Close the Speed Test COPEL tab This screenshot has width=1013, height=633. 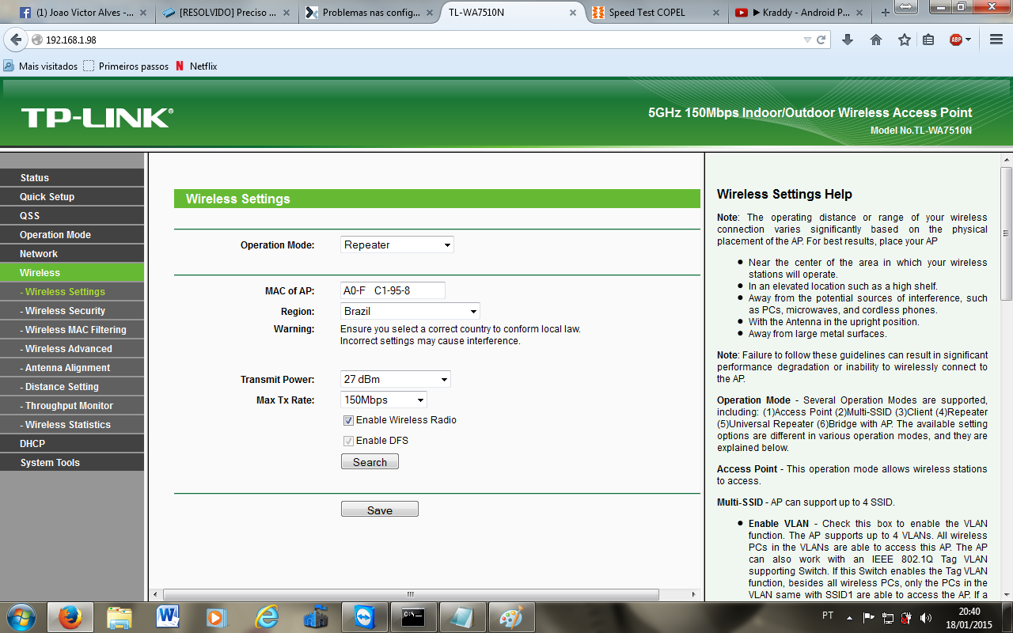pos(717,13)
